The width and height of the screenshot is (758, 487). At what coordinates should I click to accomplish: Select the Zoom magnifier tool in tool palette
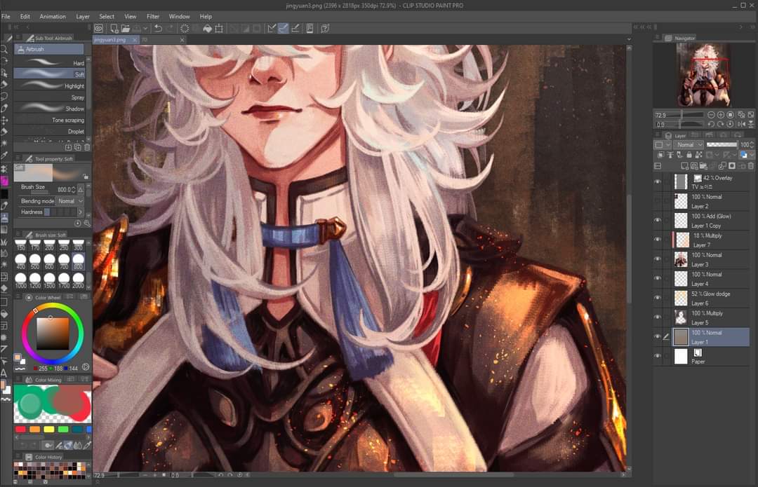click(4, 50)
